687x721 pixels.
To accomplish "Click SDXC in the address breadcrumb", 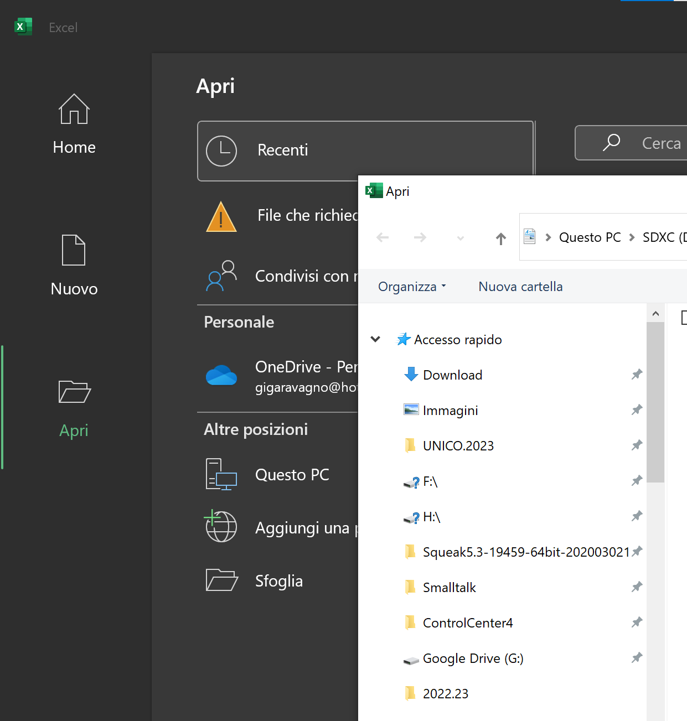I will (664, 237).
